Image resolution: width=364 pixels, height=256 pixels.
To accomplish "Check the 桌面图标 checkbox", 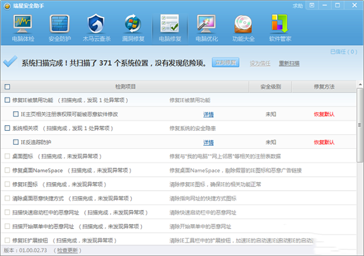I will pyautogui.click(x=7, y=156).
